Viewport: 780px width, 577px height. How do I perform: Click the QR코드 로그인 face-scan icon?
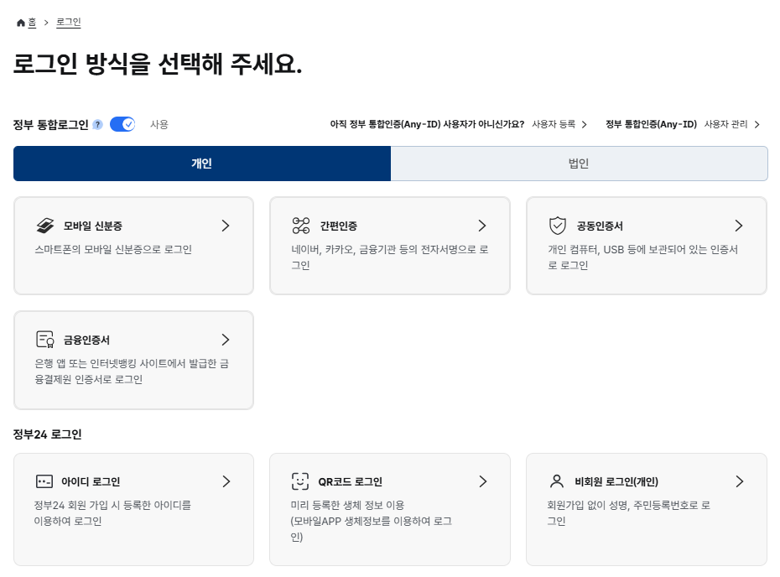coord(300,481)
